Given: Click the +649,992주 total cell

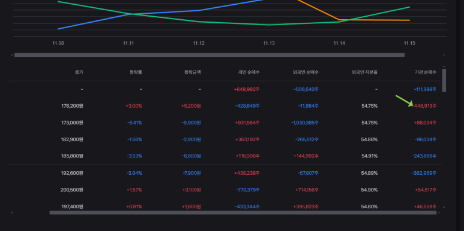Looking at the screenshot, I should 247,89.
